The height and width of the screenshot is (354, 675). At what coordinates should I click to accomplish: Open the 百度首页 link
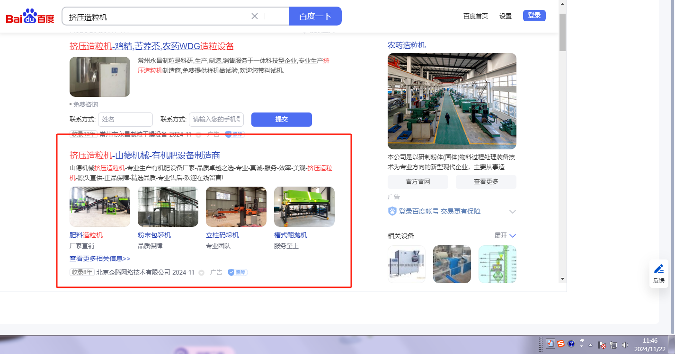(476, 16)
